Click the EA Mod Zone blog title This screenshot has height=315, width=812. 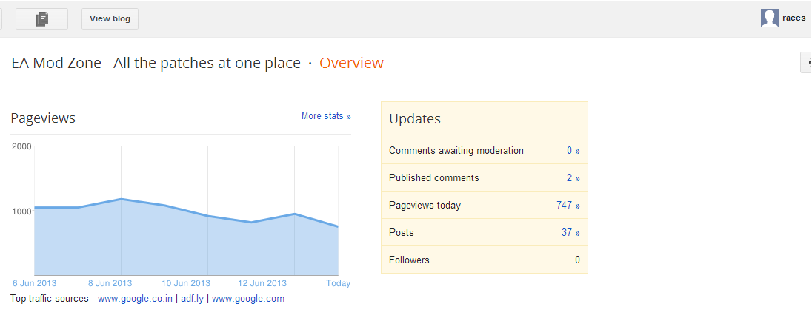[156, 63]
